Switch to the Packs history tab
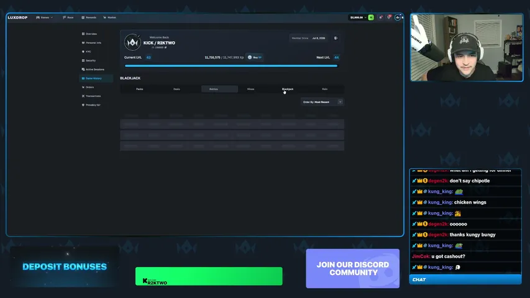The image size is (530, 298). [140, 89]
